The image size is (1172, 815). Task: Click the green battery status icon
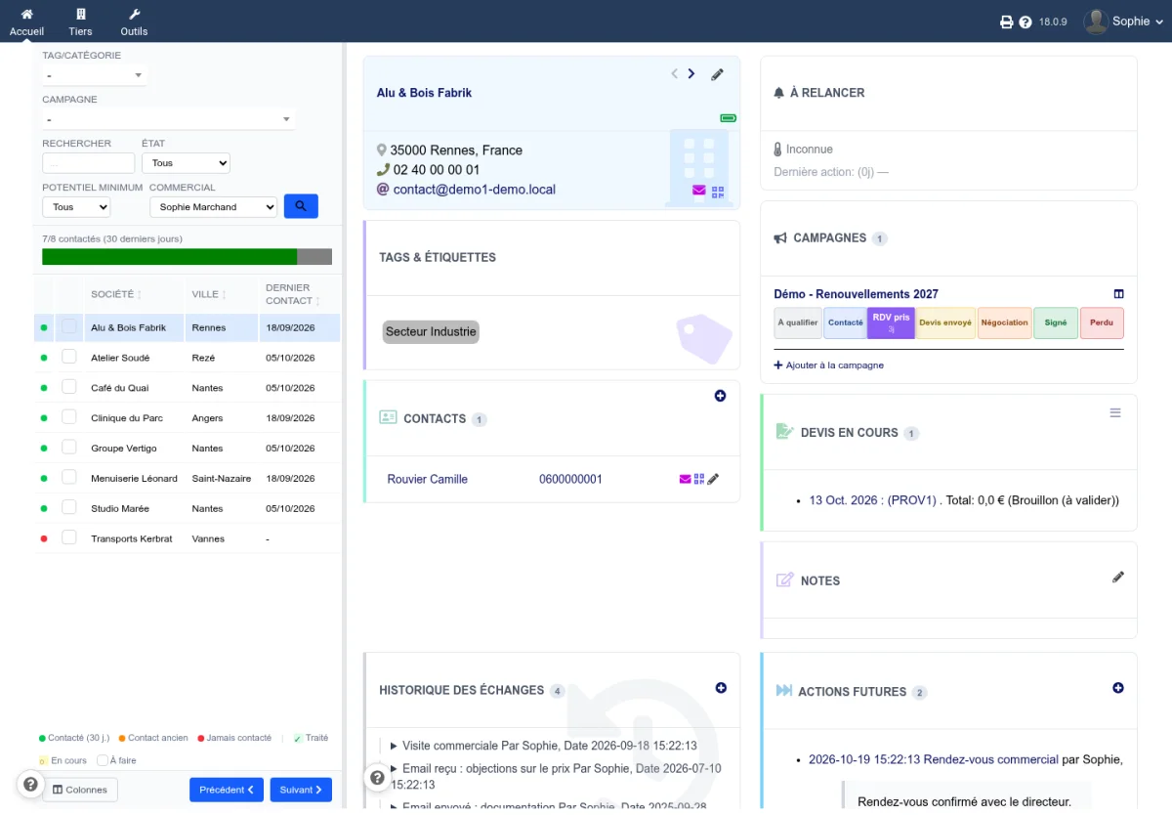729,117
